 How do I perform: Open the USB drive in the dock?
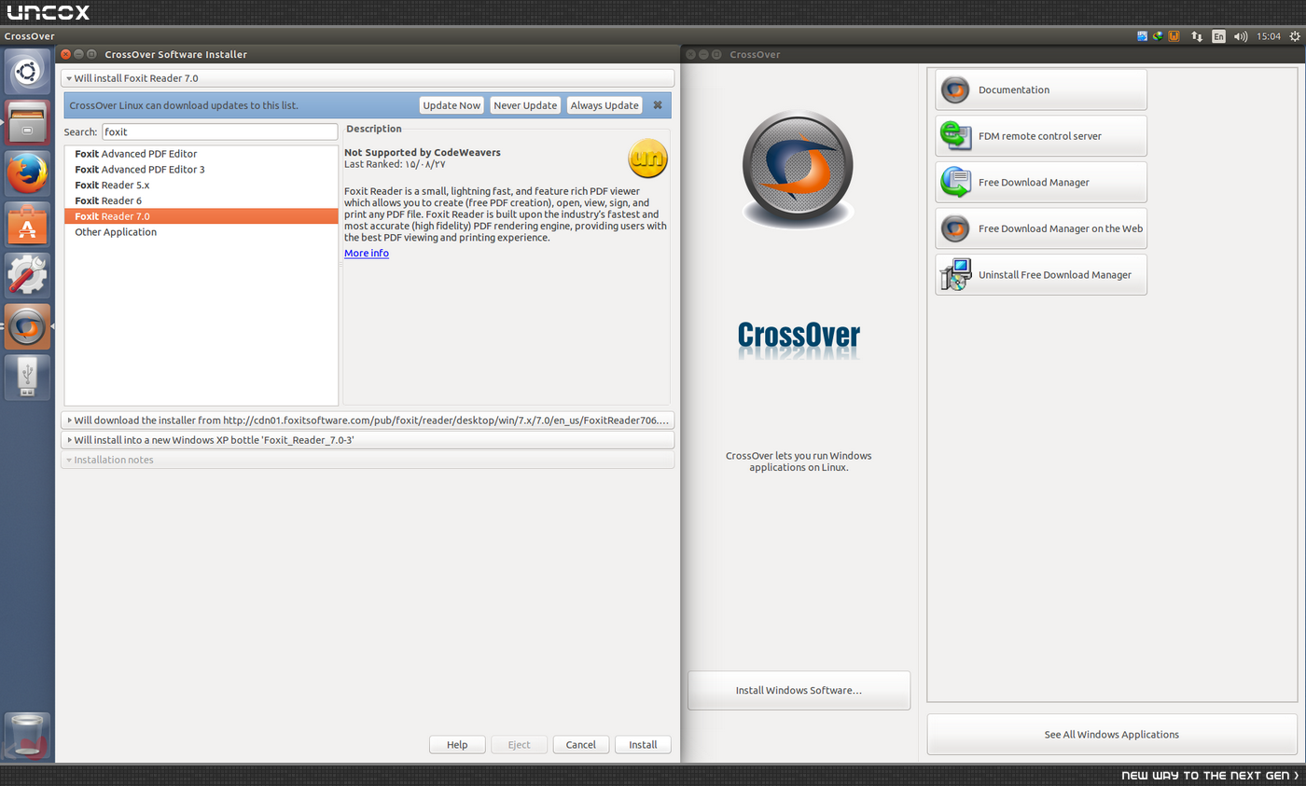(x=27, y=378)
